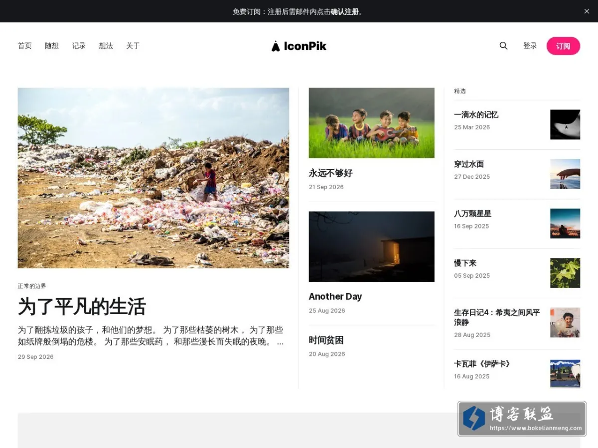The image size is (598, 448).
Task: Click the 慢下来 leaf thumbnail
Action: 565,273
